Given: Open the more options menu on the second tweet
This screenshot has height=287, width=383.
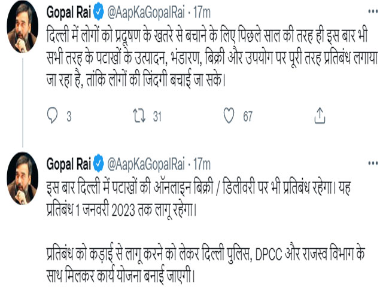Looking at the screenshot, I should coord(374,163).
